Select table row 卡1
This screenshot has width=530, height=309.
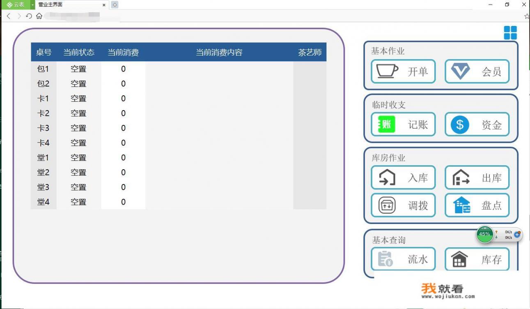click(179, 99)
